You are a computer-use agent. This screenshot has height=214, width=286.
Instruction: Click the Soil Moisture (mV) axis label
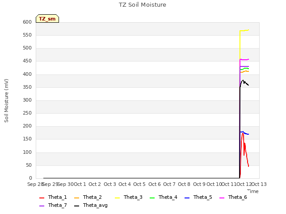pos(6,100)
